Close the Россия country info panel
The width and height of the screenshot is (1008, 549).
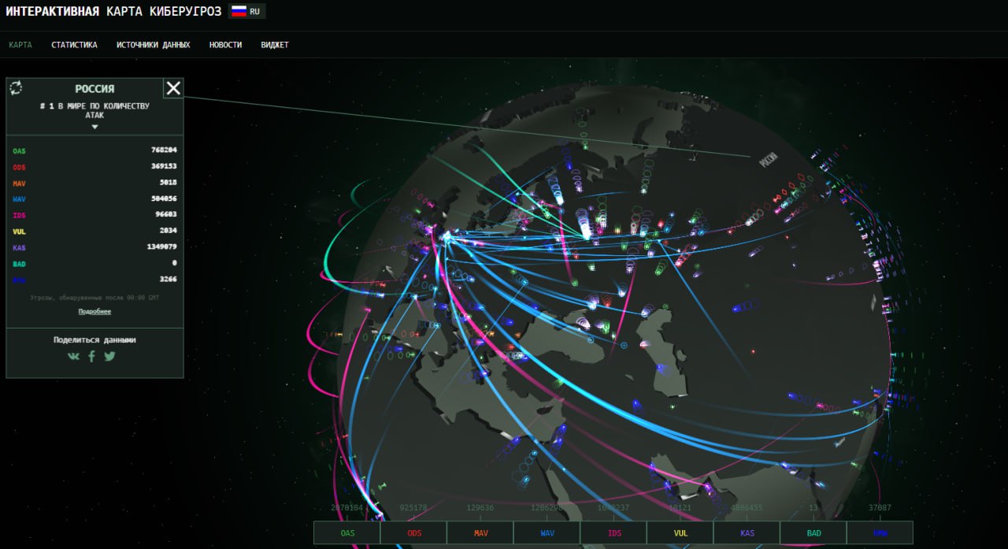click(173, 88)
